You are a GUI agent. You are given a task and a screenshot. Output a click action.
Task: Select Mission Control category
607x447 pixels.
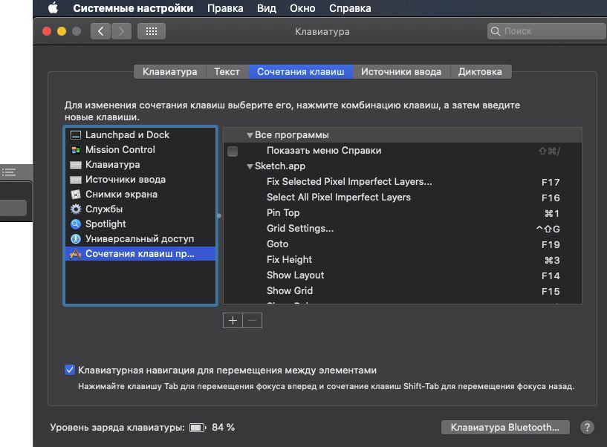point(140,150)
